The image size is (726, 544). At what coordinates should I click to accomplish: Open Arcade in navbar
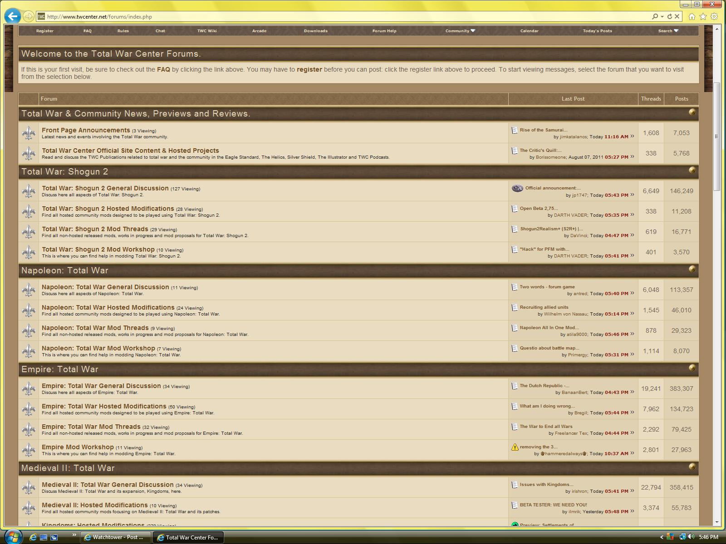click(259, 31)
